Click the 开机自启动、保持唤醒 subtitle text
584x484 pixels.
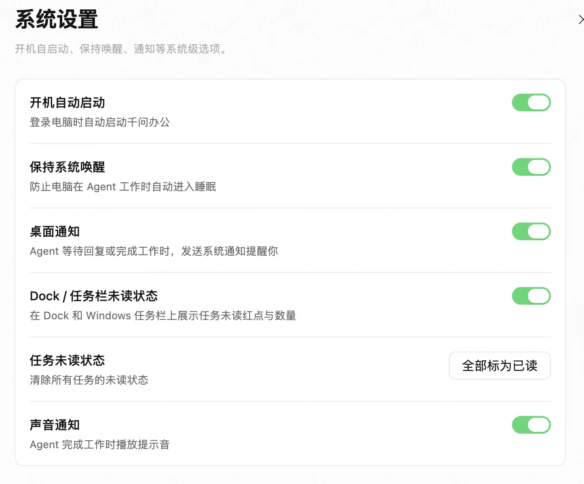coord(121,49)
